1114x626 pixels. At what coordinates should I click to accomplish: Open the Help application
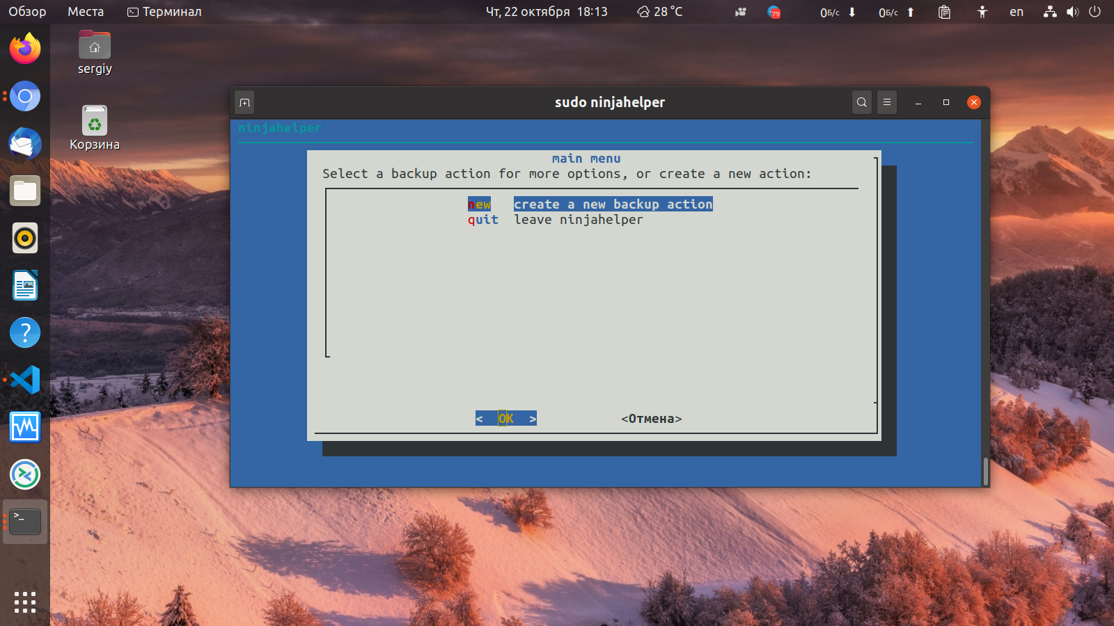click(x=25, y=332)
